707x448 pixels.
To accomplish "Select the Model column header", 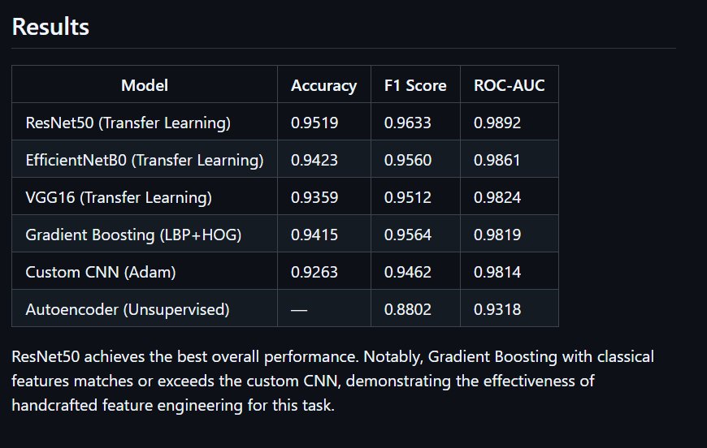I will coord(145,85).
